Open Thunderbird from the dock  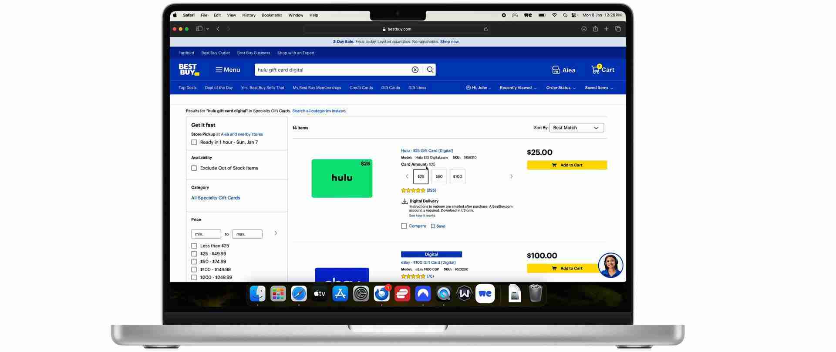tap(381, 294)
